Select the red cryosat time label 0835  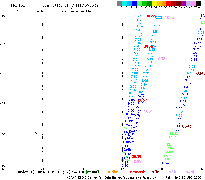coord(152,16)
